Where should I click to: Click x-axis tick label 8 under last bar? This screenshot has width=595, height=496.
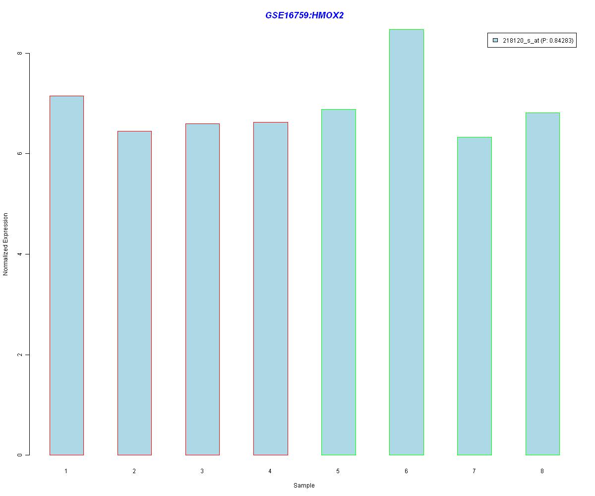click(542, 471)
